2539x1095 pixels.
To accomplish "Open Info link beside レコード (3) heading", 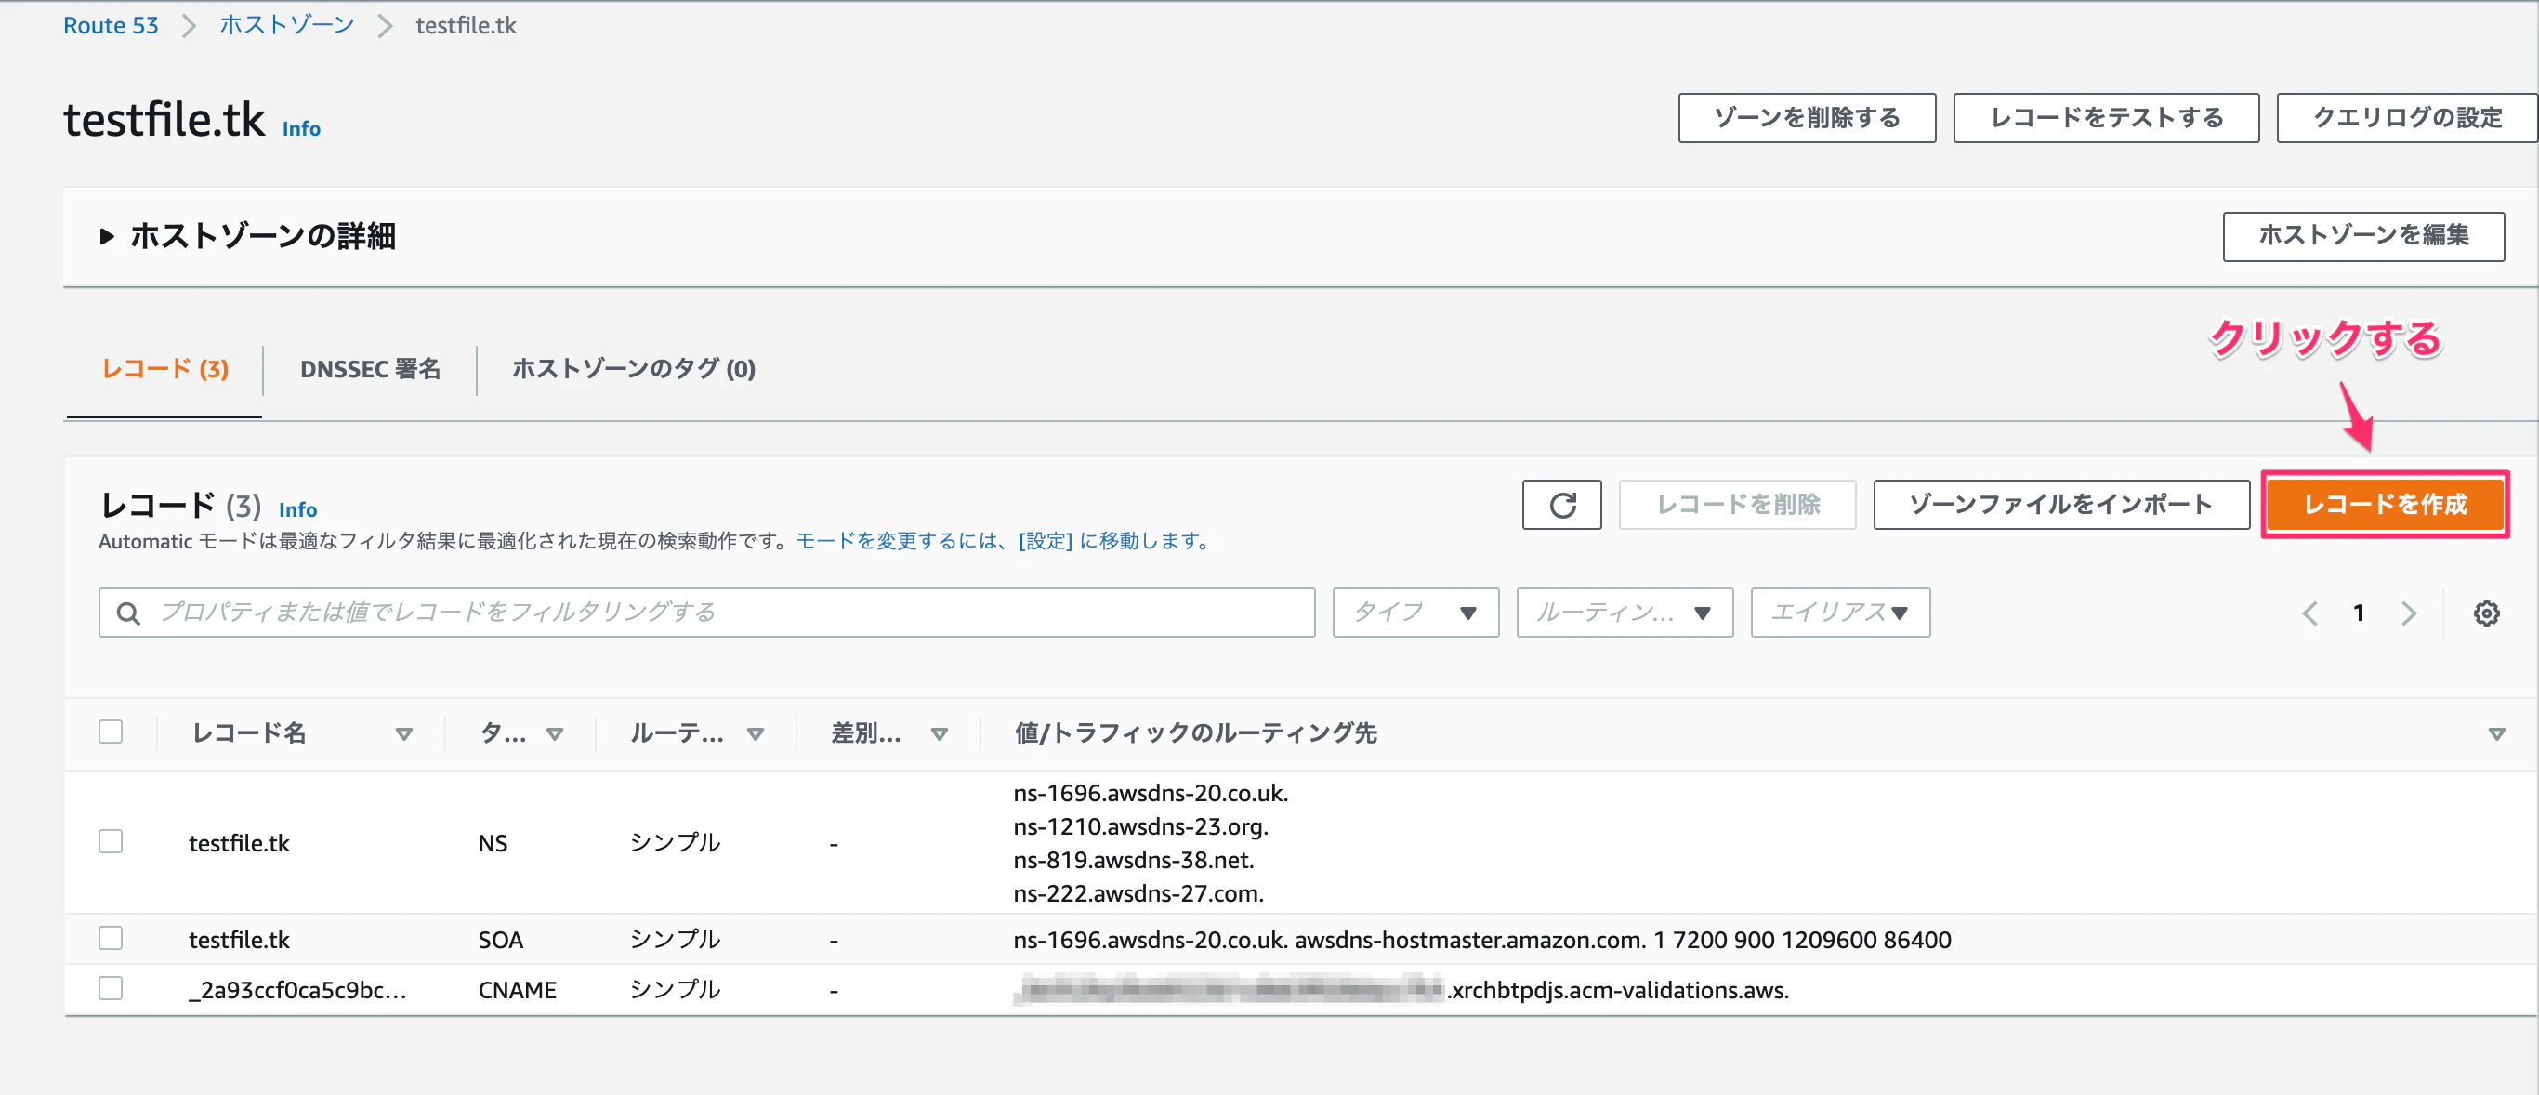I will pos(297,509).
